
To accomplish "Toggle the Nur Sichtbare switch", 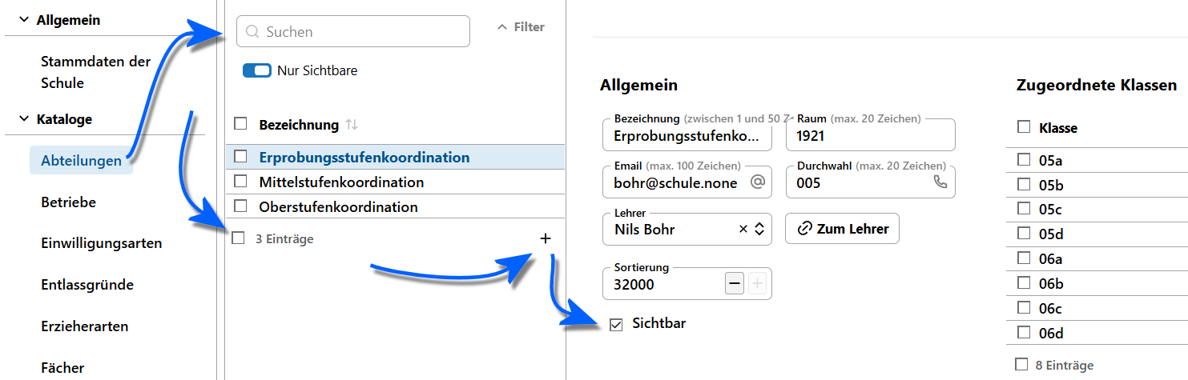I will tap(257, 70).
